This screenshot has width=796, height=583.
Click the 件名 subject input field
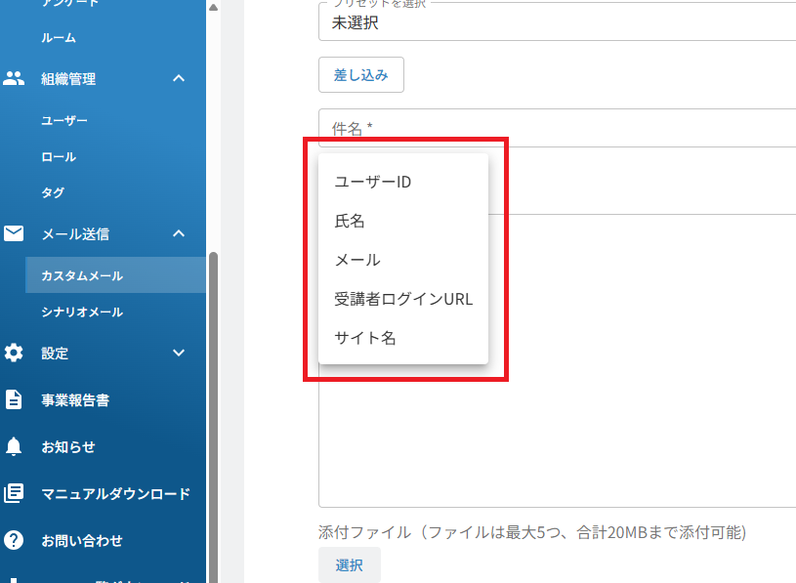coord(557,128)
